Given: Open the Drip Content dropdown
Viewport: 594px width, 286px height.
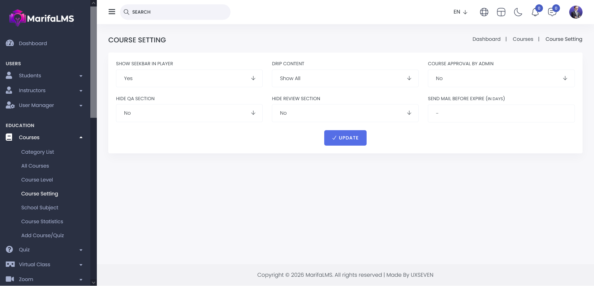Looking at the screenshot, I should click(345, 78).
